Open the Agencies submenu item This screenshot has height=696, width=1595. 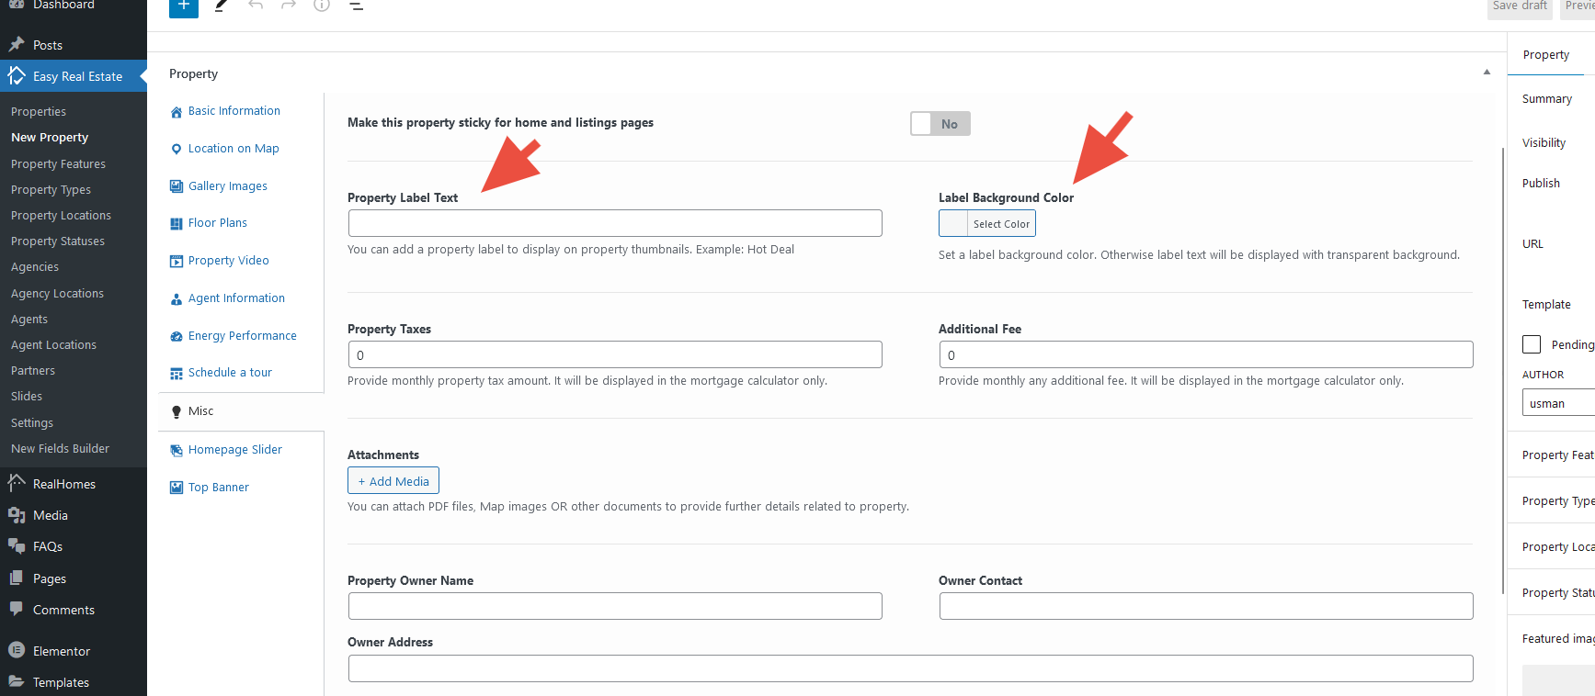(x=35, y=267)
